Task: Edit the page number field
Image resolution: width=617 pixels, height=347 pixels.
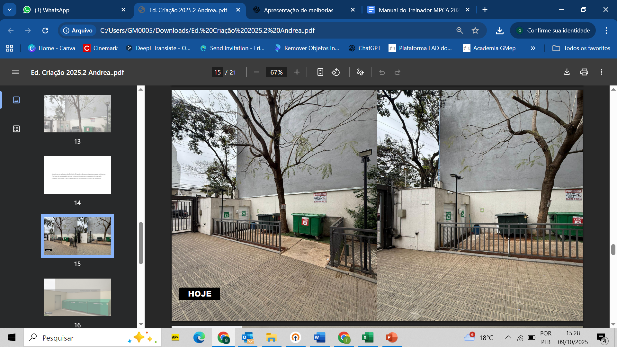Action: [218, 72]
